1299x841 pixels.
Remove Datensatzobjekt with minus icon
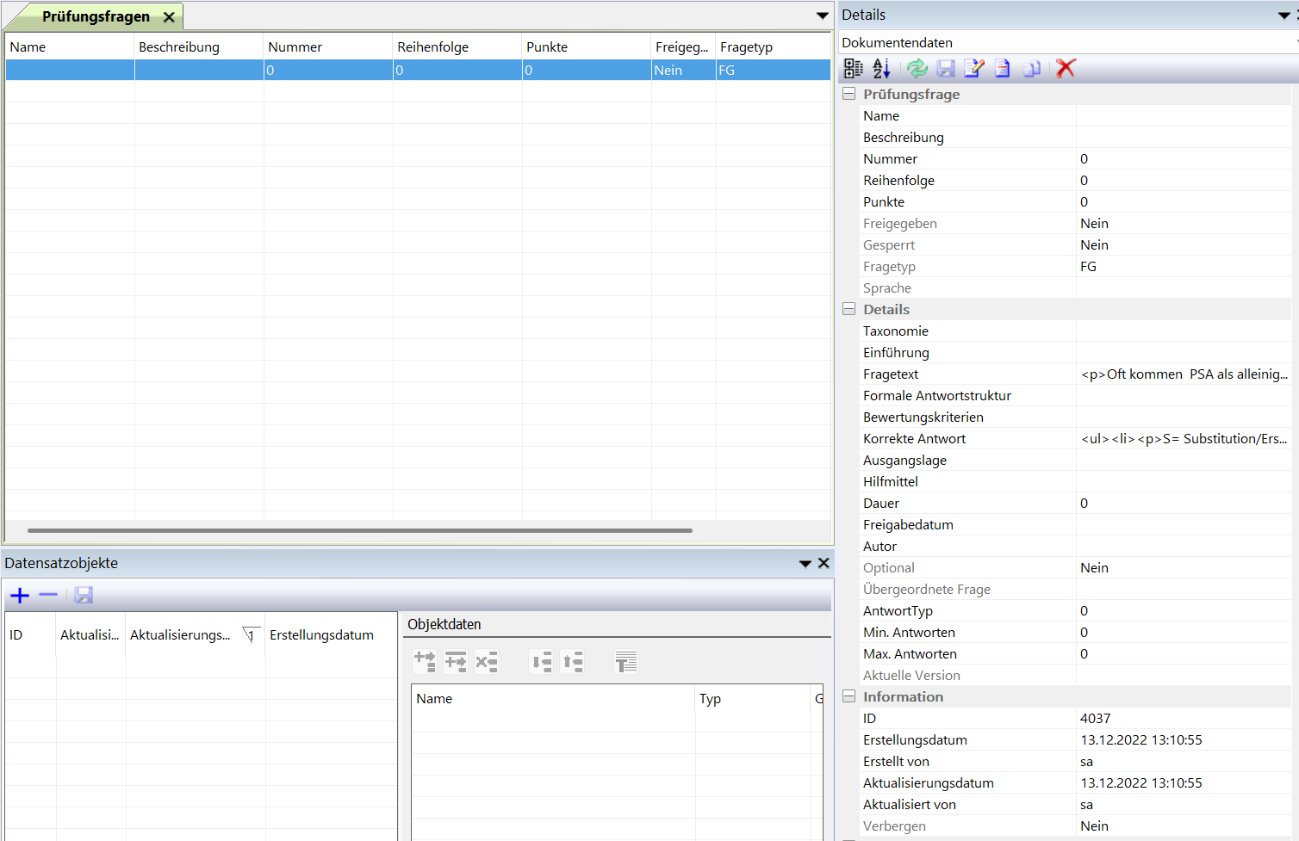tap(48, 595)
